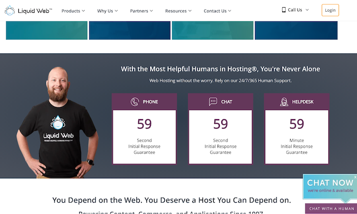Close the Chat Now popup widget
This screenshot has width=357, height=214.
355,177
